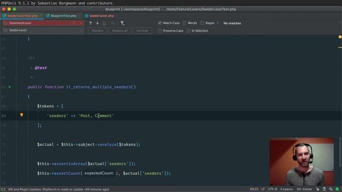The width and height of the screenshot is (342, 192).
Task: Click the 69:33 cursor position indicator
Action: (254, 189)
